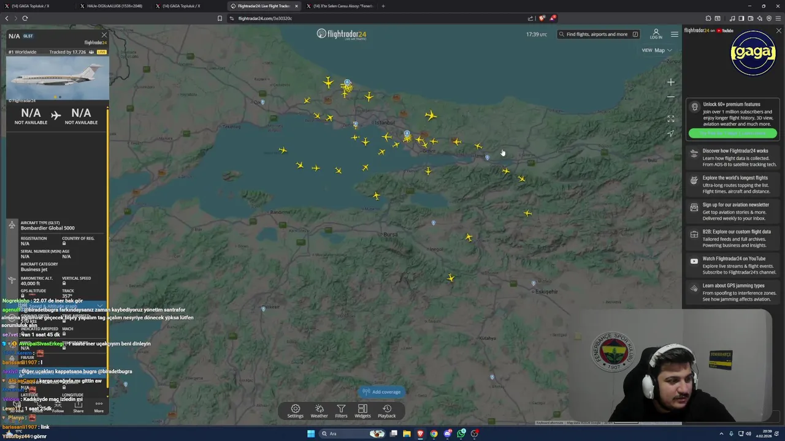The height and width of the screenshot is (441, 785).
Task: Open File Explorer from the taskbar
Action: point(407,434)
